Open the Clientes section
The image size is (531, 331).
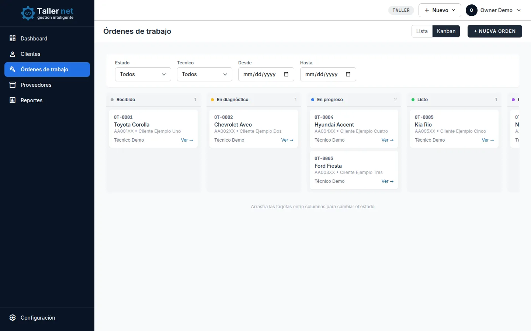click(47, 54)
